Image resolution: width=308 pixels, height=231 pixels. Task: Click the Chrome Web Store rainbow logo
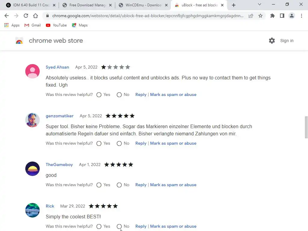[x=19, y=41]
